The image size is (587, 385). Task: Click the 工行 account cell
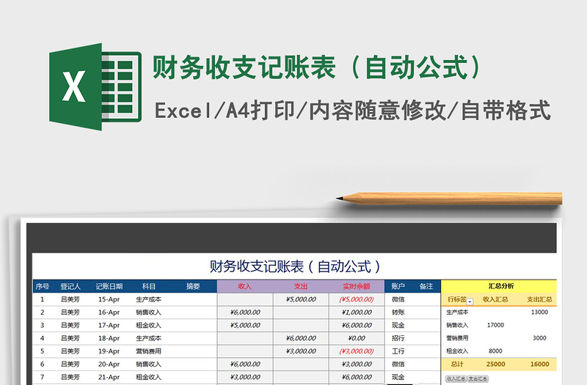[x=398, y=351]
